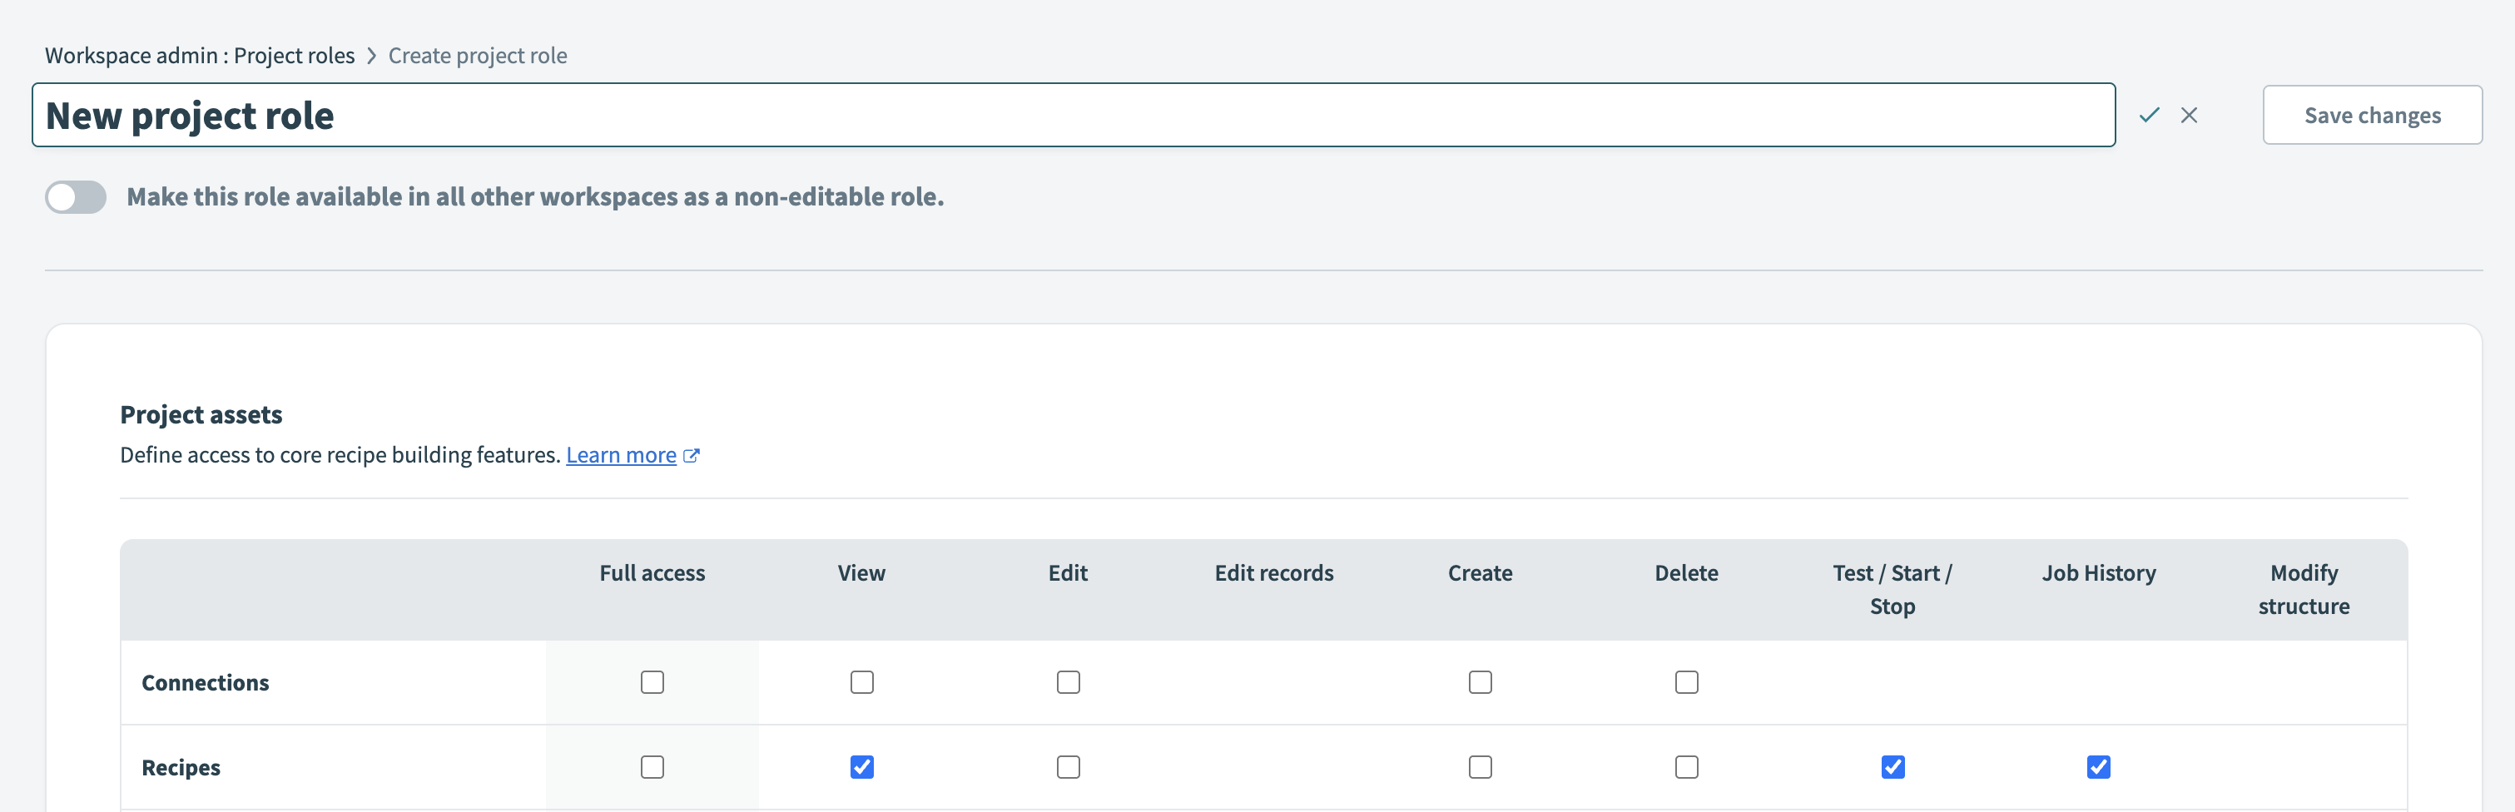Click external link icon beside Learn more
The height and width of the screenshot is (812, 2515).
point(692,456)
